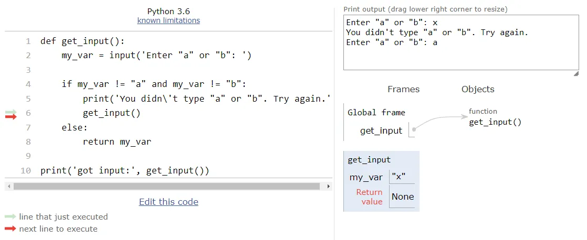Click the get_input() function object
Screen dimensions: 587x240
pyautogui.click(x=495, y=122)
